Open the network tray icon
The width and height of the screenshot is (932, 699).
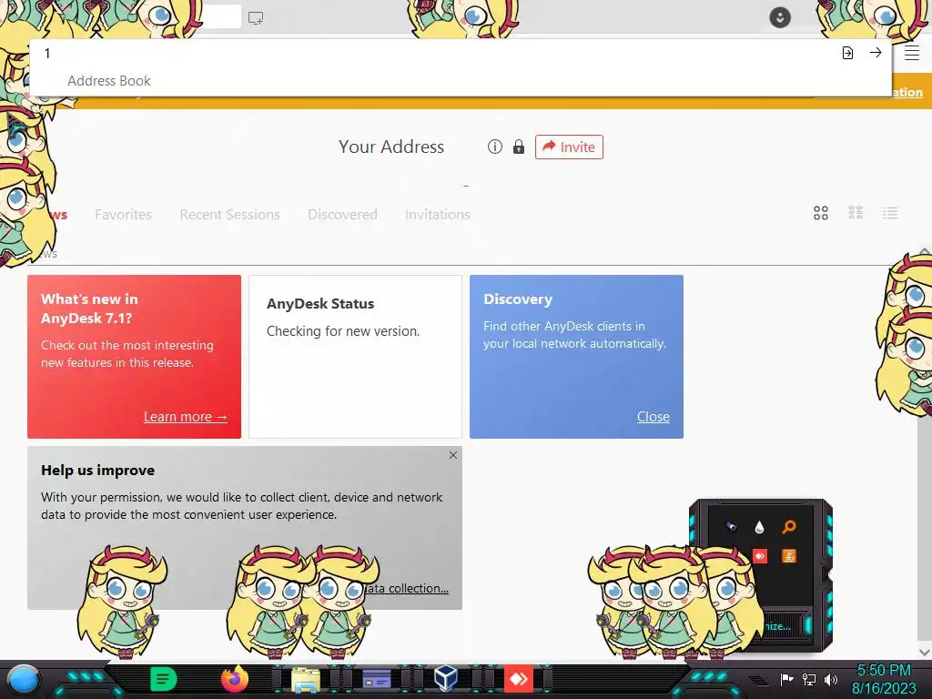809,679
